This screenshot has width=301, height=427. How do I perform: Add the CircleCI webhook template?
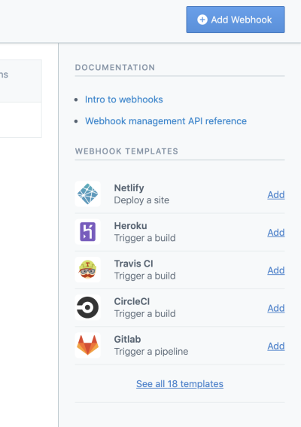click(x=276, y=308)
